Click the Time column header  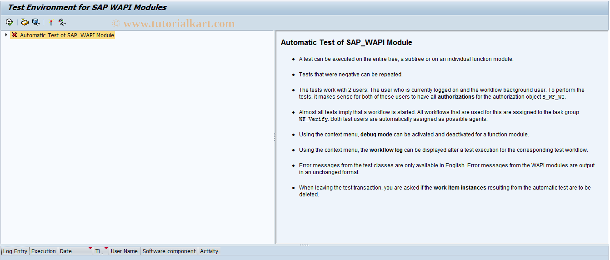[x=101, y=251]
